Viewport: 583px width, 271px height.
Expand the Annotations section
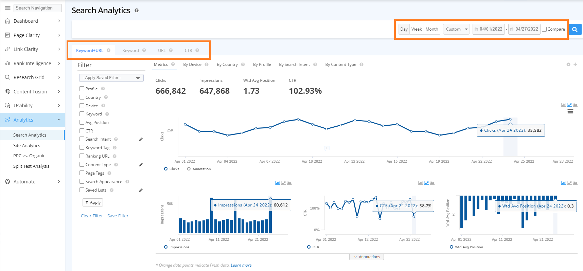point(367,257)
